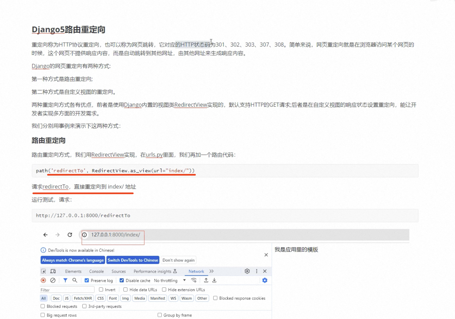Select the inspect element picker icon

43,271
